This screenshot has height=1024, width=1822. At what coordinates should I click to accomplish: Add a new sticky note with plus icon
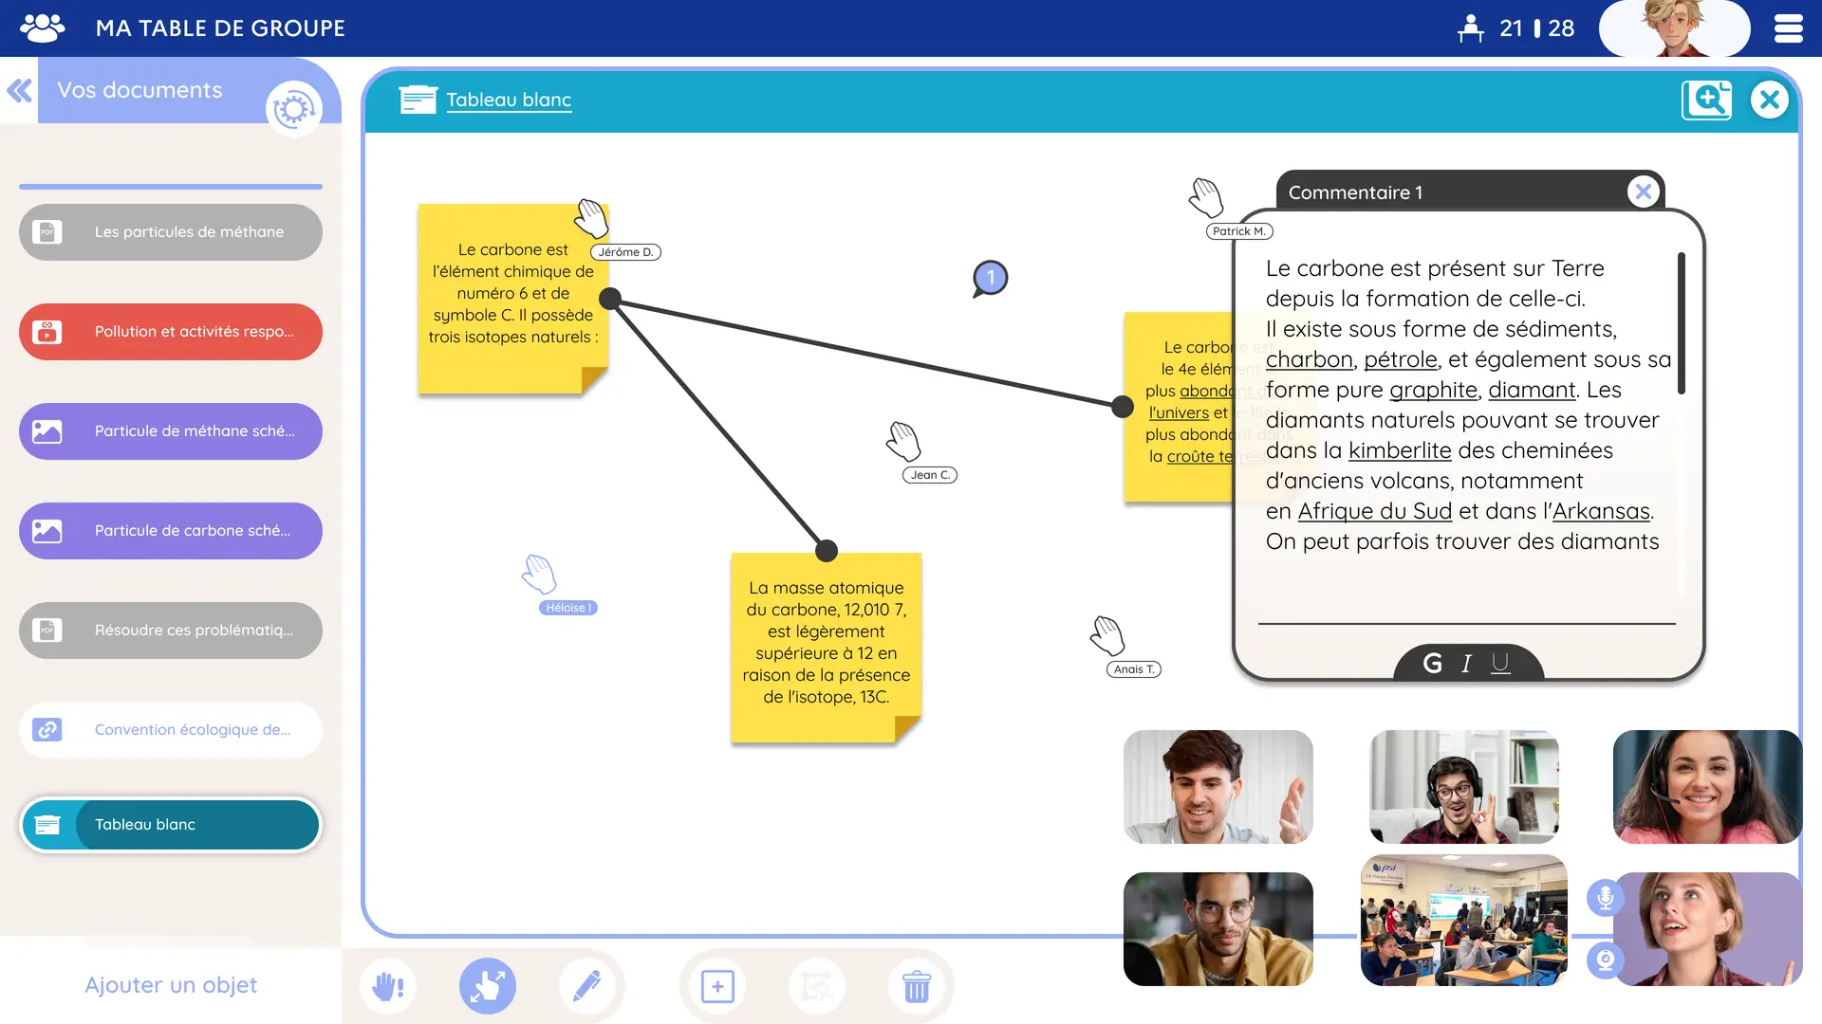point(717,986)
